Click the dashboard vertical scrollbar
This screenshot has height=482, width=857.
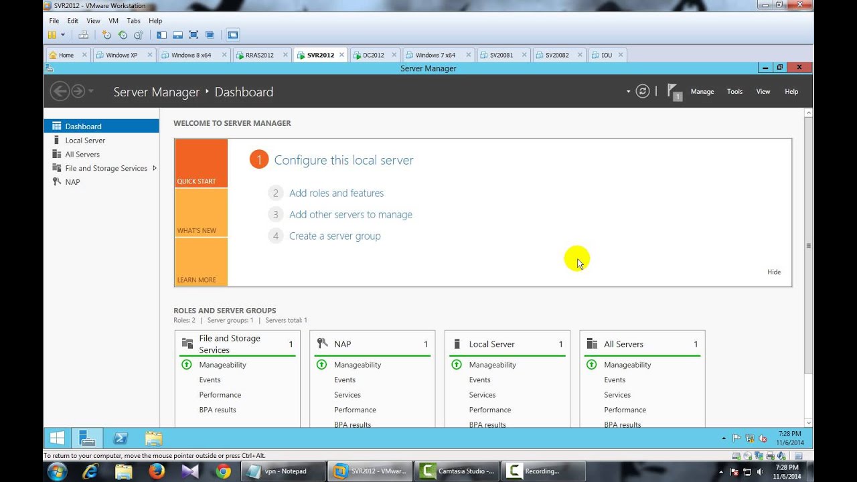(808, 244)
